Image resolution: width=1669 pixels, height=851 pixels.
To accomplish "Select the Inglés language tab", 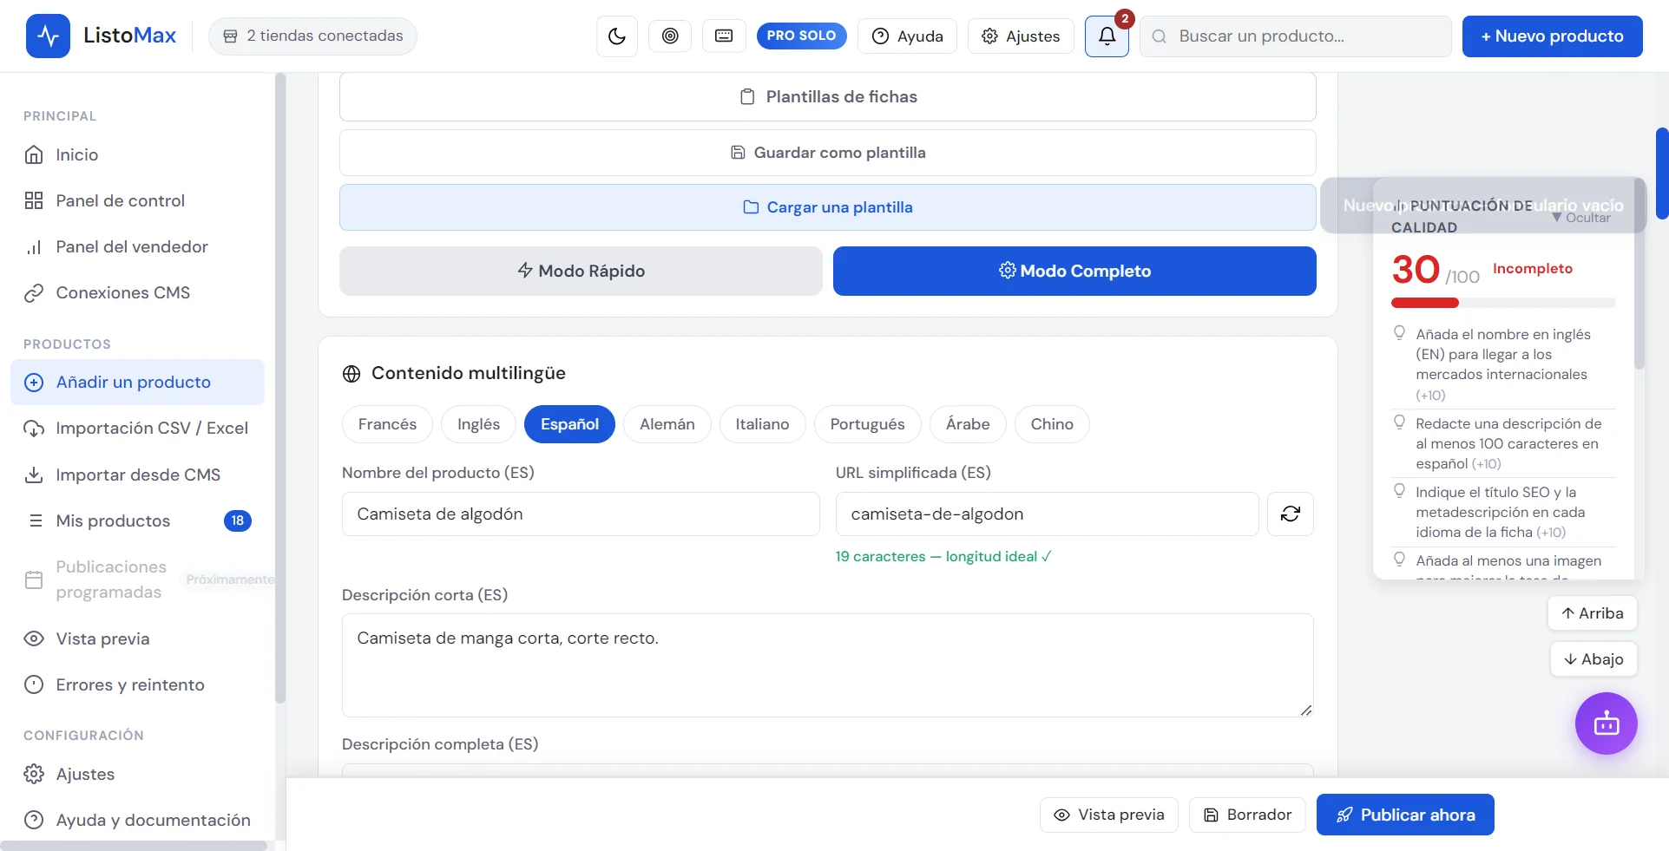I will [478, 424].
